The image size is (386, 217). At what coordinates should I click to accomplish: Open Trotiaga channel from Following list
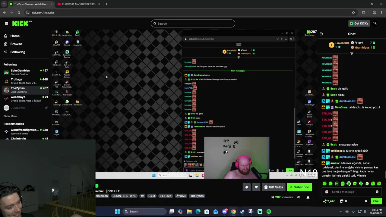[25, 81]
